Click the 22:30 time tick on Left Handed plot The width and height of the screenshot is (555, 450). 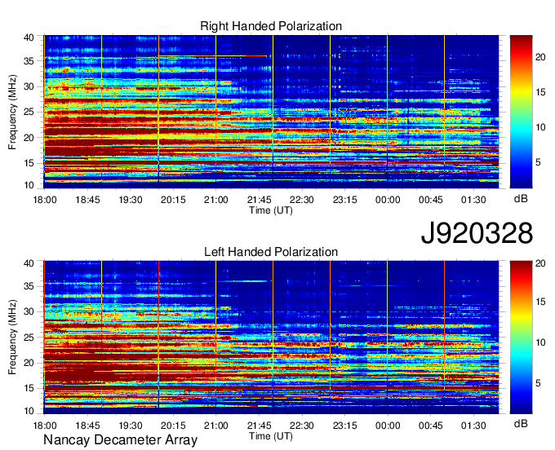[x=302, y=426]
